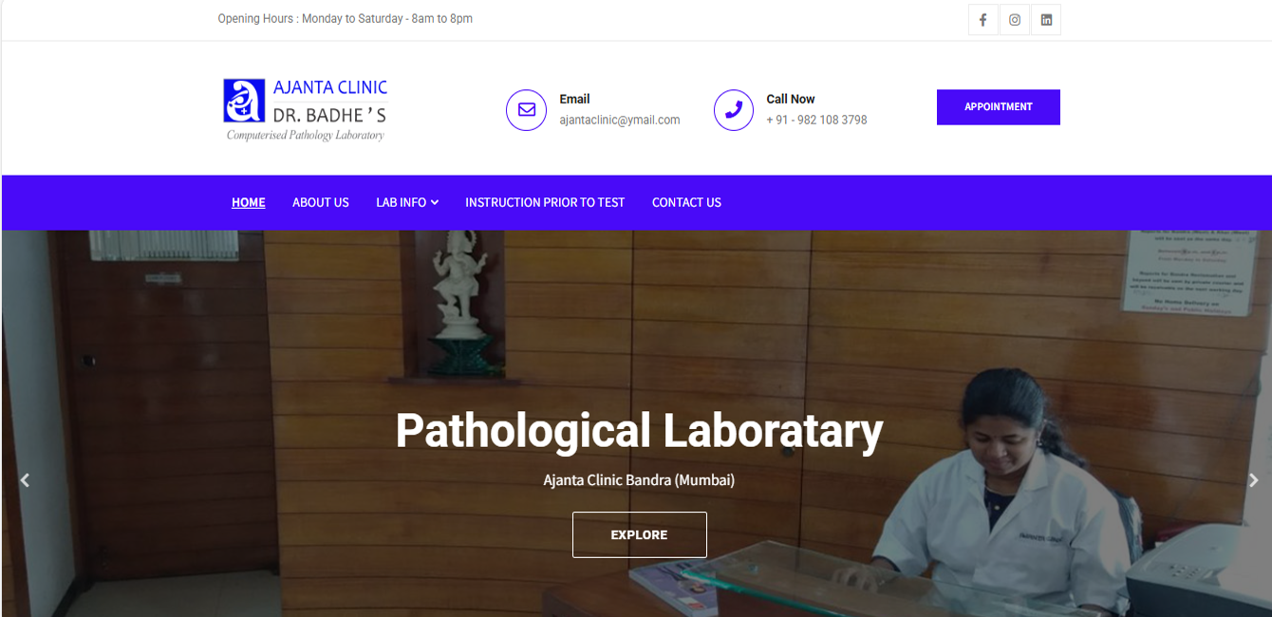Open the Instagram social page icon
1272x617 pixels.
click(x=1015, y=20)
